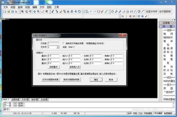This screenshot has width=177, height=117.
Task: Select the Pentagon polygon drawing tool
Action: pyautogui.click(x=128, y=11)
